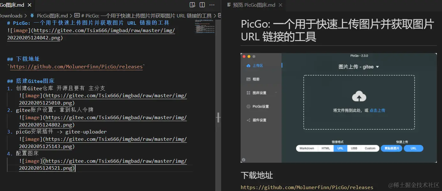Click the info icon at PicGo image's corner
The height and width of the screenshot is (191, 442).
[x=243, y=160]
